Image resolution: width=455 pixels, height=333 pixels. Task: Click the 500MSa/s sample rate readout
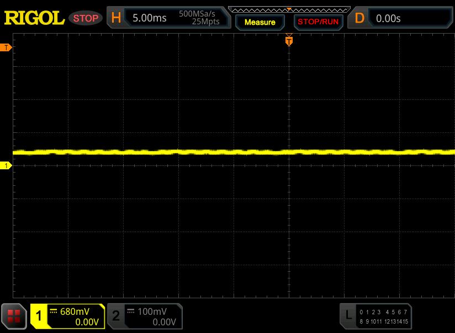point(197,14)
